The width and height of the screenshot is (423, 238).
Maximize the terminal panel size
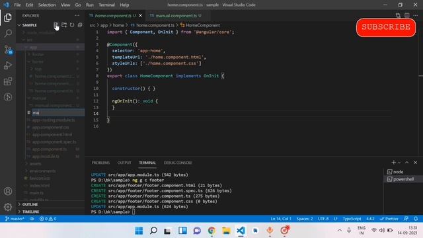tap(407, 163)
